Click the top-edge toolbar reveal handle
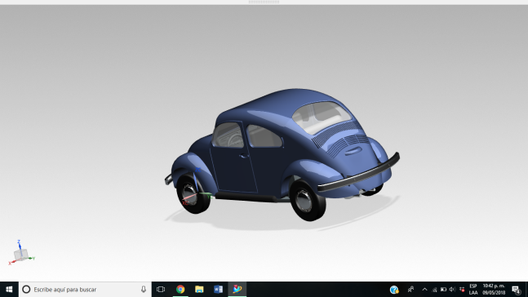The height and width of the screenshot is (297, 528). click(264, 2)
